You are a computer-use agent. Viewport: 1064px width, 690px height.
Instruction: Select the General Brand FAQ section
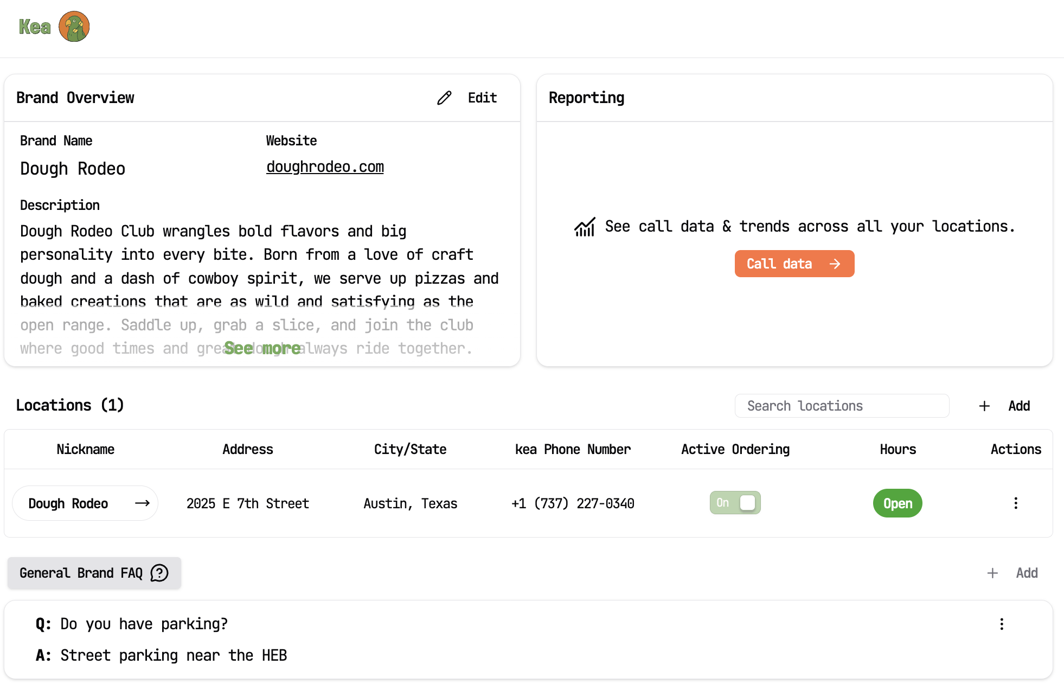(x=81, y=573)
